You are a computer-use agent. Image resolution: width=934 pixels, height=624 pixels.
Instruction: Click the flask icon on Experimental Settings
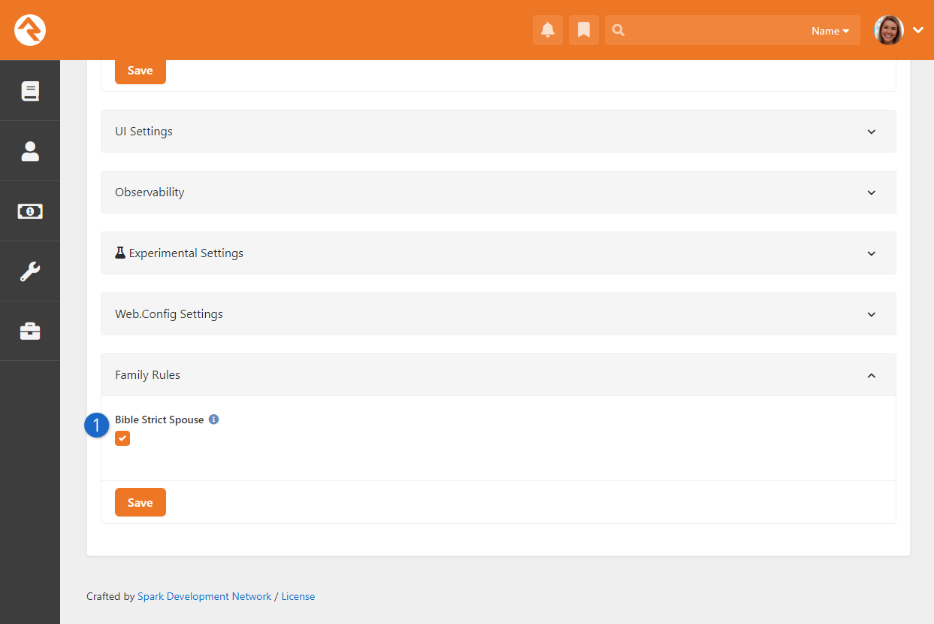click(120, 253)
